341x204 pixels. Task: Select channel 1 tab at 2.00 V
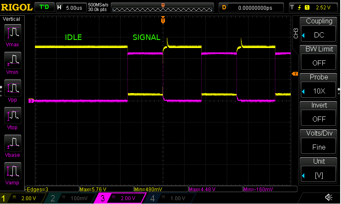[x=23, y=198]
